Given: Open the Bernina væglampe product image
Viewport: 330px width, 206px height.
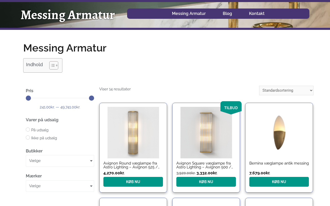Looking at the screenshot, I should point(279,132).
